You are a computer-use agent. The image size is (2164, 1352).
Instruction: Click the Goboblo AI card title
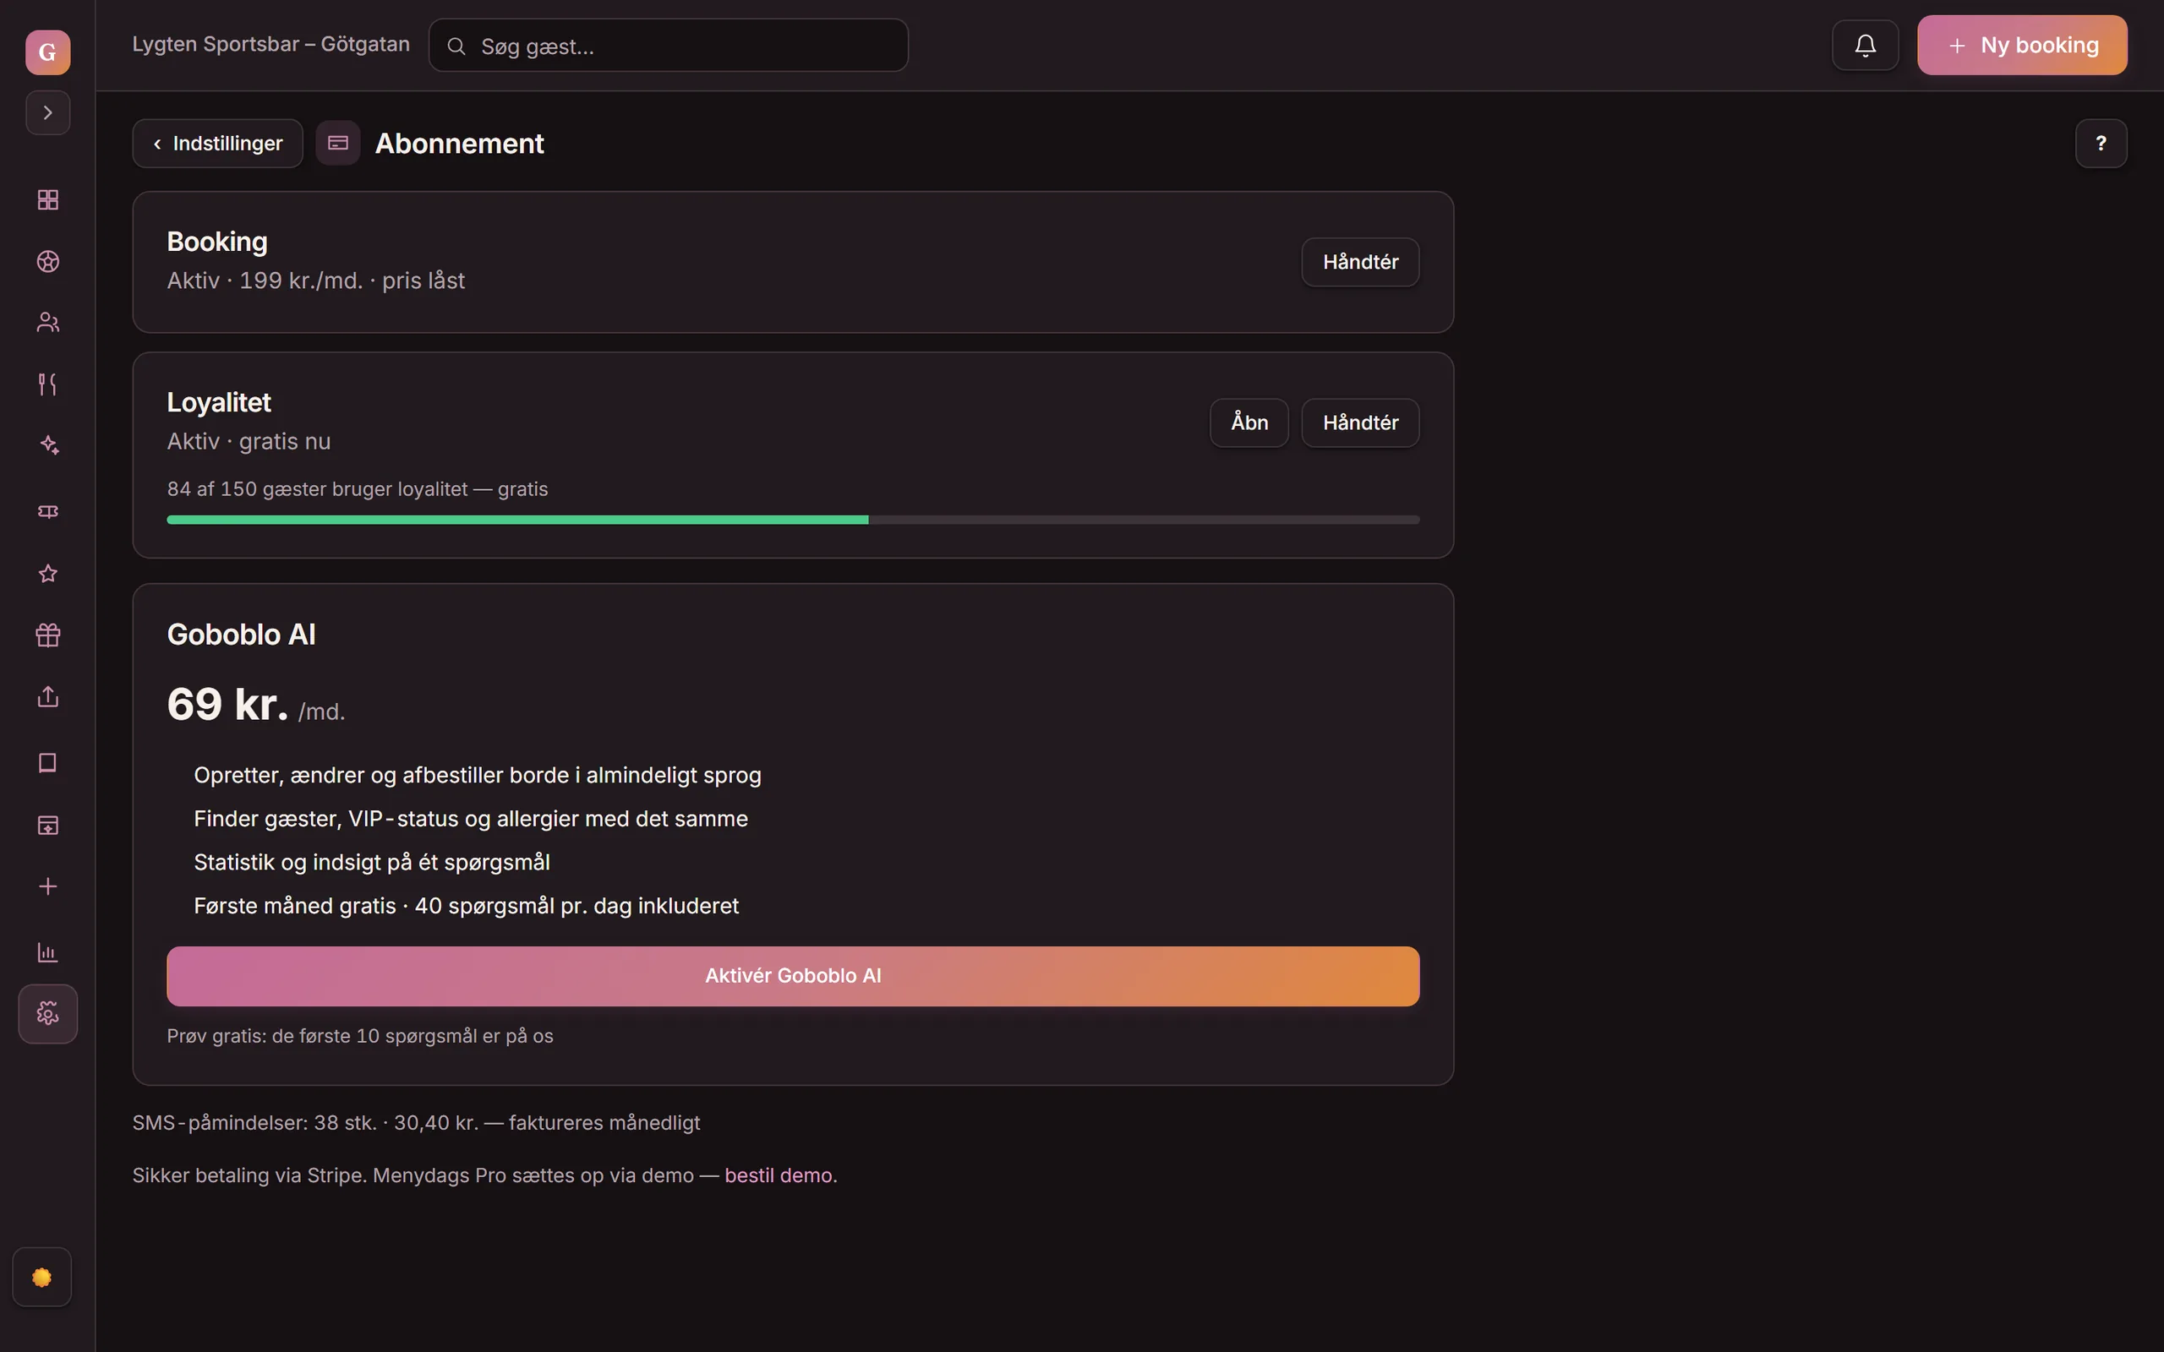pyautogui.click(x=242, y=635)
